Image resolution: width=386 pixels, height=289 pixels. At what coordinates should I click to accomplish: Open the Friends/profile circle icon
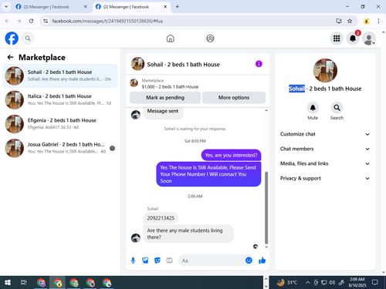point(210,39)
